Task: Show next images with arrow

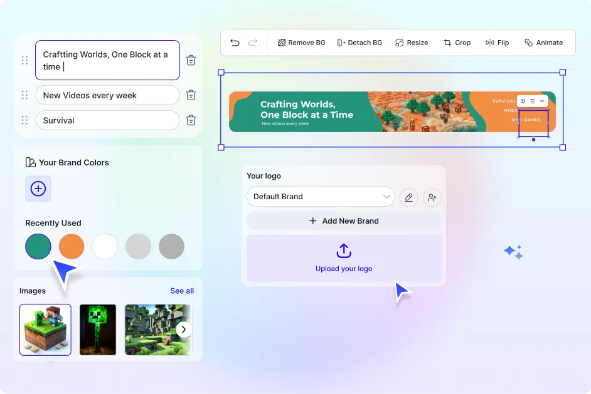Action: click(x=183, y=329)
